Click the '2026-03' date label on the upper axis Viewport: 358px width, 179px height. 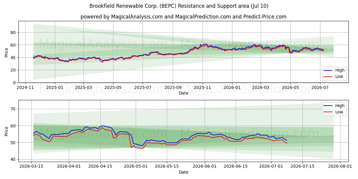pyautogui.click(x=261, y=88)
